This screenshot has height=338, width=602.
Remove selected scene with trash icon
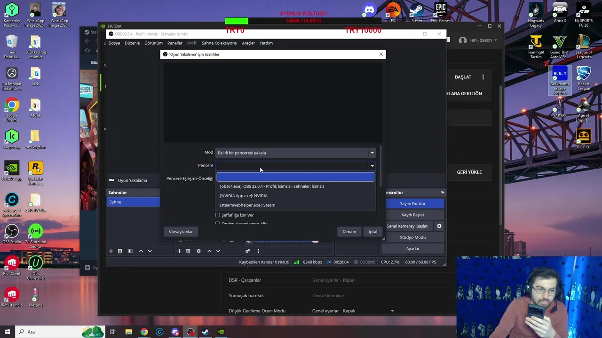(120, 251)
